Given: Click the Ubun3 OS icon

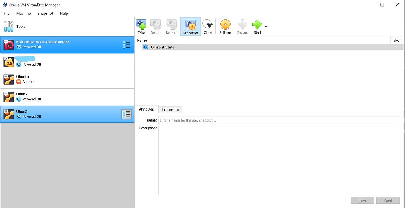Looking at the screenshot, I should coord(9,114).
